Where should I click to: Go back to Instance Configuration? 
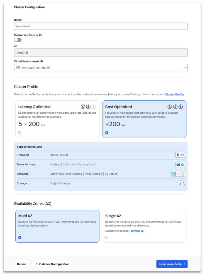pos(52,264)
